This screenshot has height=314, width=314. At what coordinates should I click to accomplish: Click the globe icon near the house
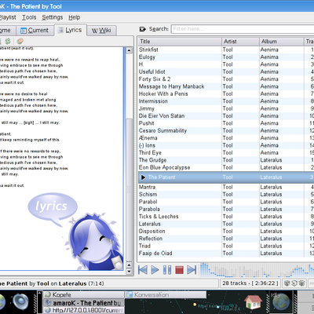(x=281, y=302)
